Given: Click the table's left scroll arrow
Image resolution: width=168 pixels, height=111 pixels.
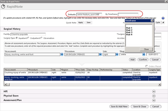Looking at the screenshot, I should click(5, 85).
